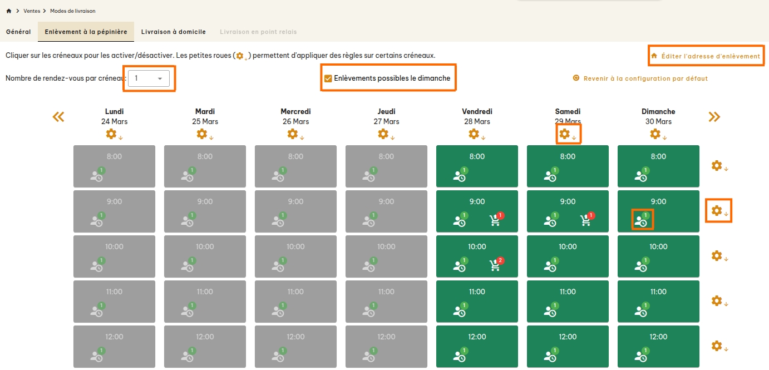Go to previous week with the left chevron
This screenshot has width=769, height=370.
point(58,116)
